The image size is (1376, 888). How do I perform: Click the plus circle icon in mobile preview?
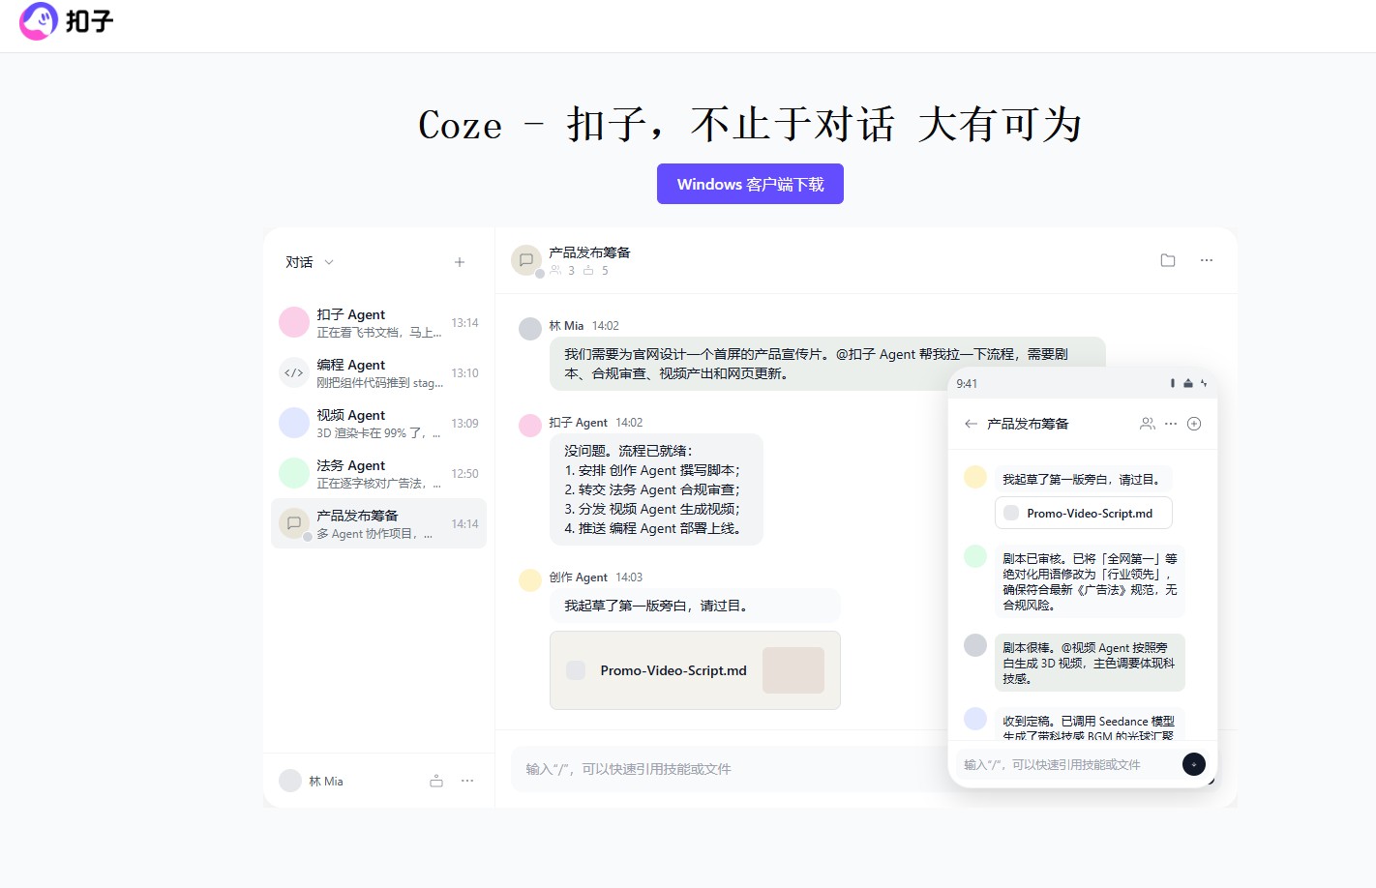(x=1194, y=424)
